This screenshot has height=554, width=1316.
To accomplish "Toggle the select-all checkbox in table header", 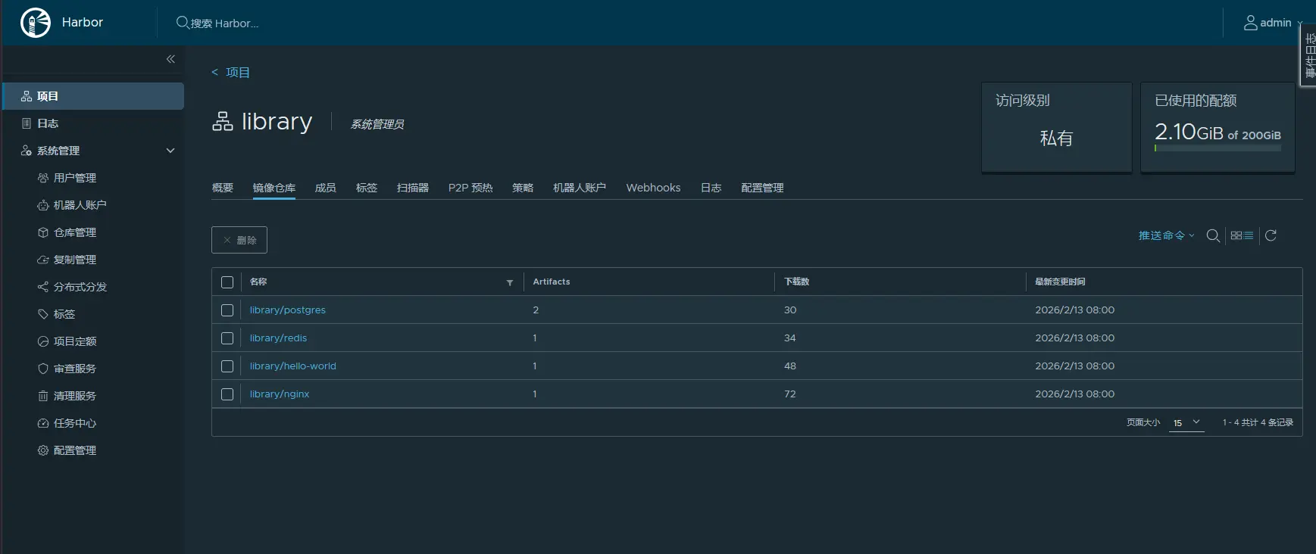I will (x=227, y=282).
